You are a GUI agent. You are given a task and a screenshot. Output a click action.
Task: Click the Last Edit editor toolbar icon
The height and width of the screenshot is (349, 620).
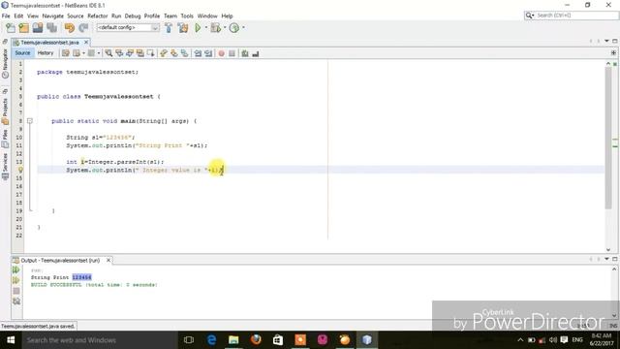(x=66, y=53)
